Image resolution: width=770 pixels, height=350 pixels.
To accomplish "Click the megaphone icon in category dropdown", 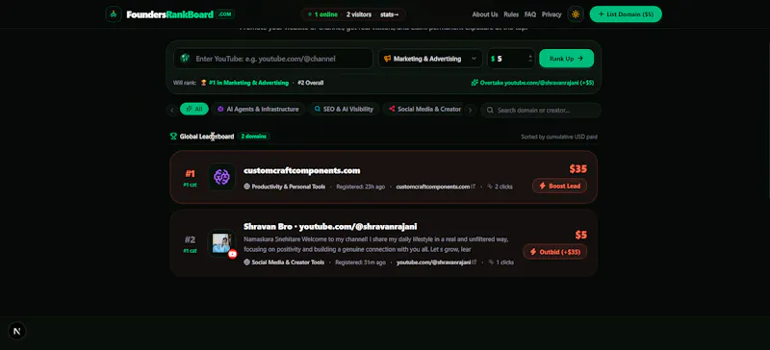I will click(x=388, y=59).
